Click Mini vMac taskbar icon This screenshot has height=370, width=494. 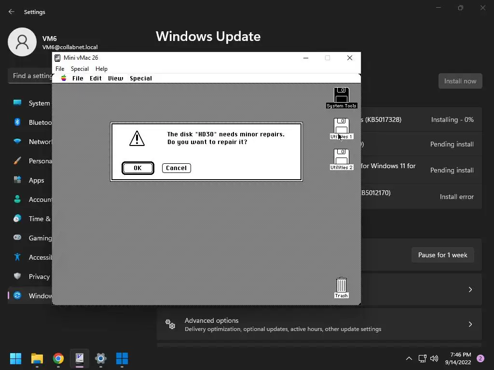pyautogui.click(x=80, y=358)
